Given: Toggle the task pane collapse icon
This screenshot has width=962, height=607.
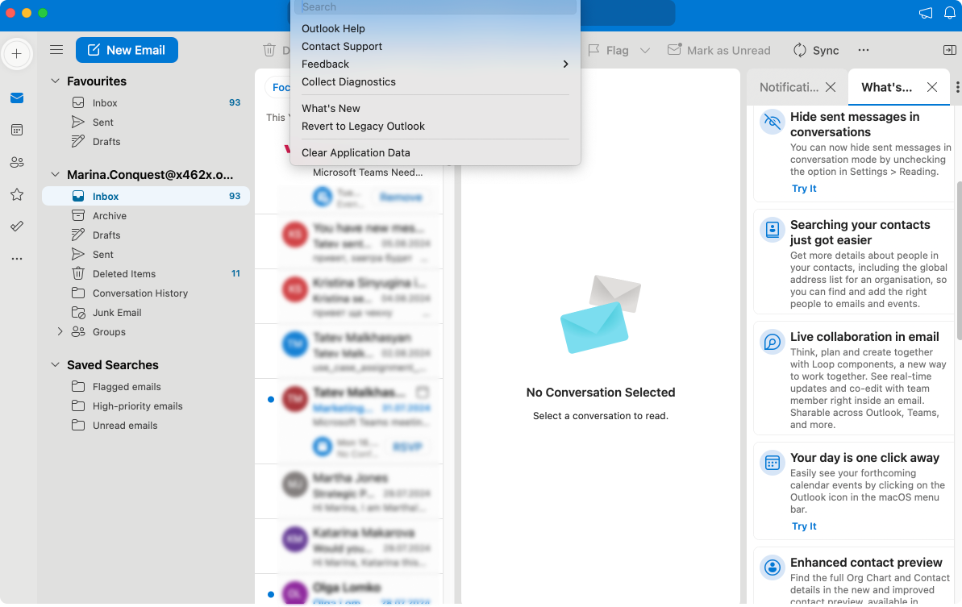Looking at the screenshot, I should [949, 50].
